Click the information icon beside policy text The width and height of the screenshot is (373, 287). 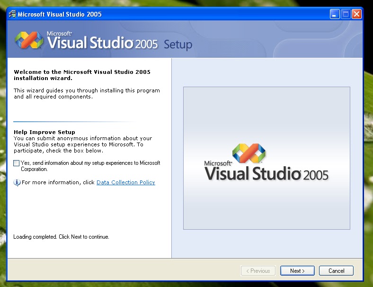click(17, 182)
